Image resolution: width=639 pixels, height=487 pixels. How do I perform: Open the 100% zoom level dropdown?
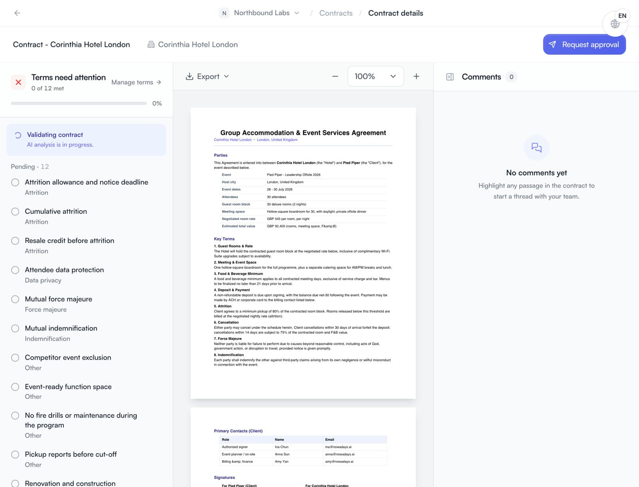point(375,76)
